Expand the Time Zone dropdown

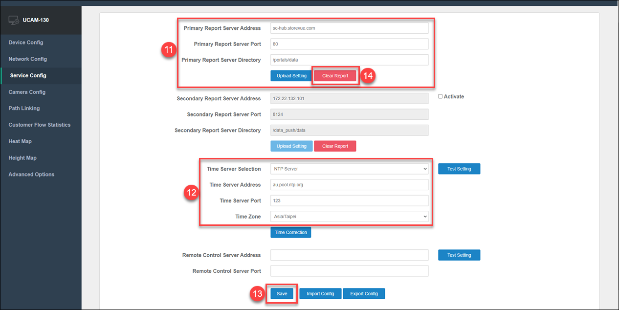pyautogui.click(x=349, y=216)
